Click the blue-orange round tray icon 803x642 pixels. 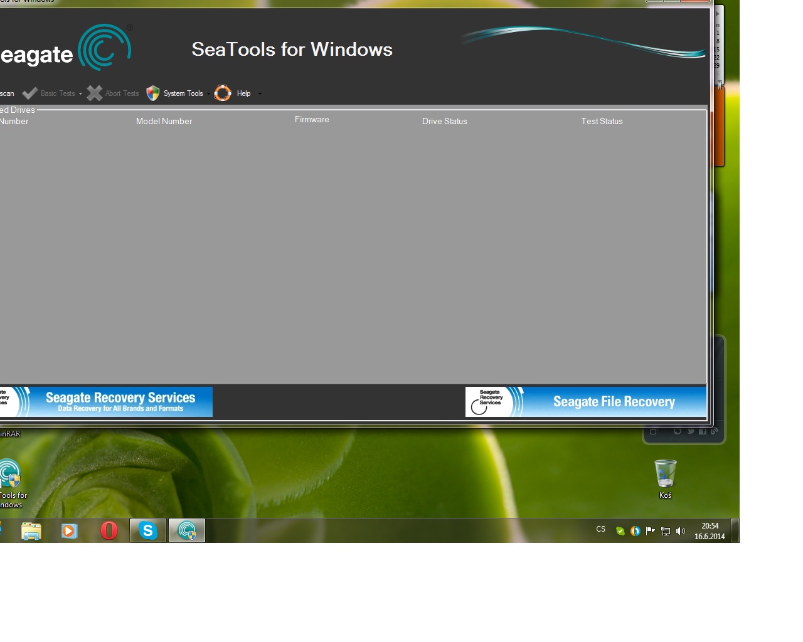[x=635, y=531]
